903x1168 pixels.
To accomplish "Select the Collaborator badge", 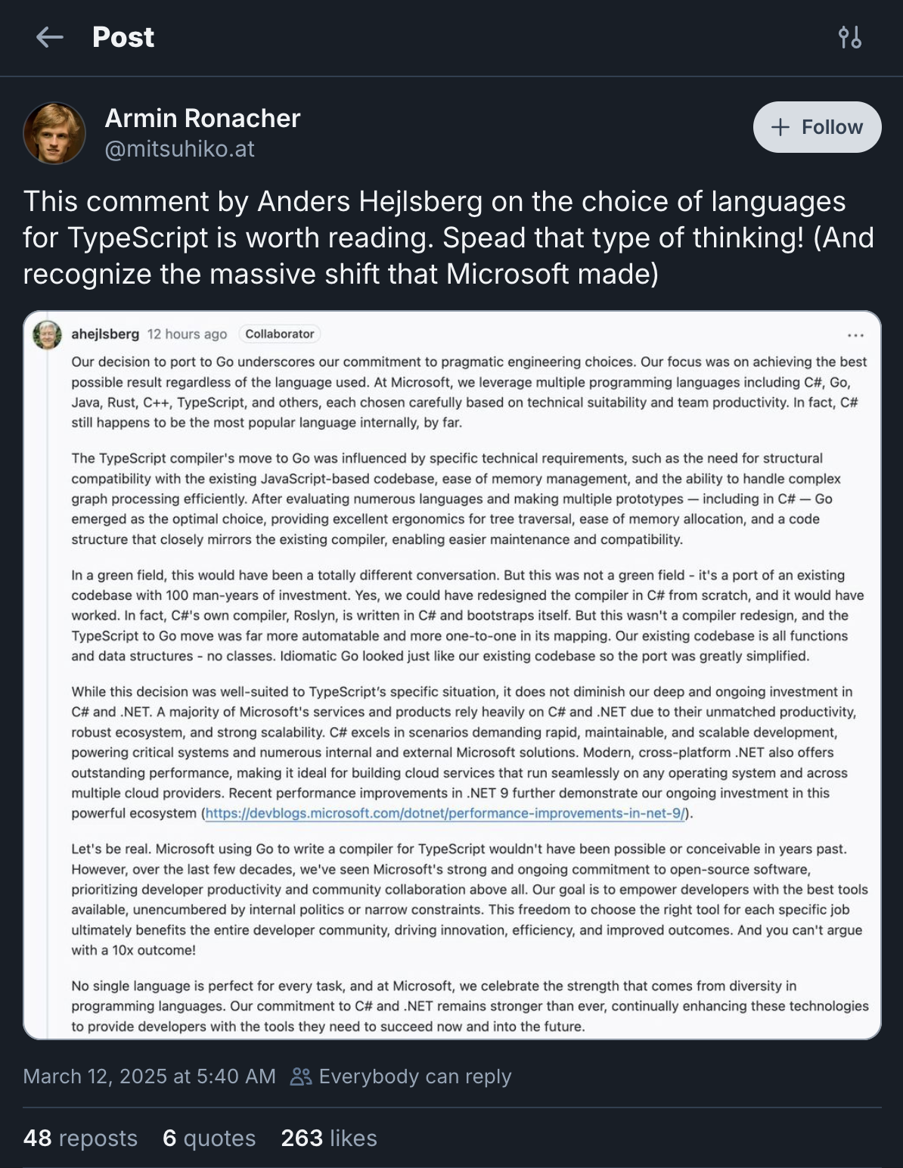I will click(280, 334).
